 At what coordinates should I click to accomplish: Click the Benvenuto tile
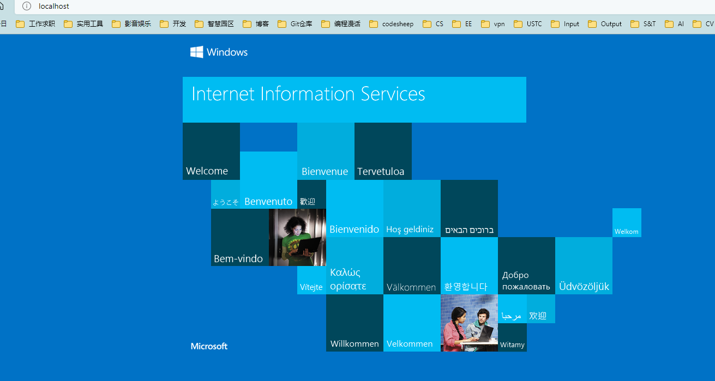click(x=268, y=180)
